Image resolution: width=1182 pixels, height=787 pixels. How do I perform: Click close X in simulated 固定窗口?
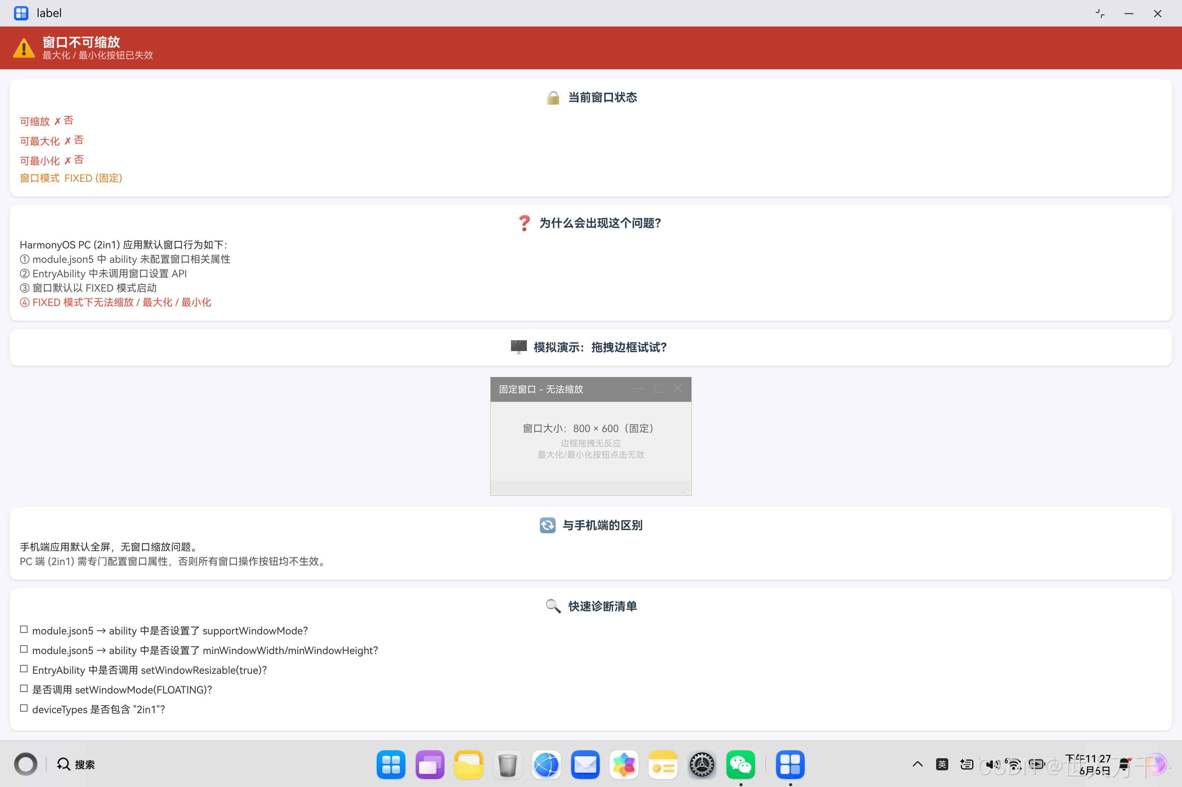coord(678,389)
